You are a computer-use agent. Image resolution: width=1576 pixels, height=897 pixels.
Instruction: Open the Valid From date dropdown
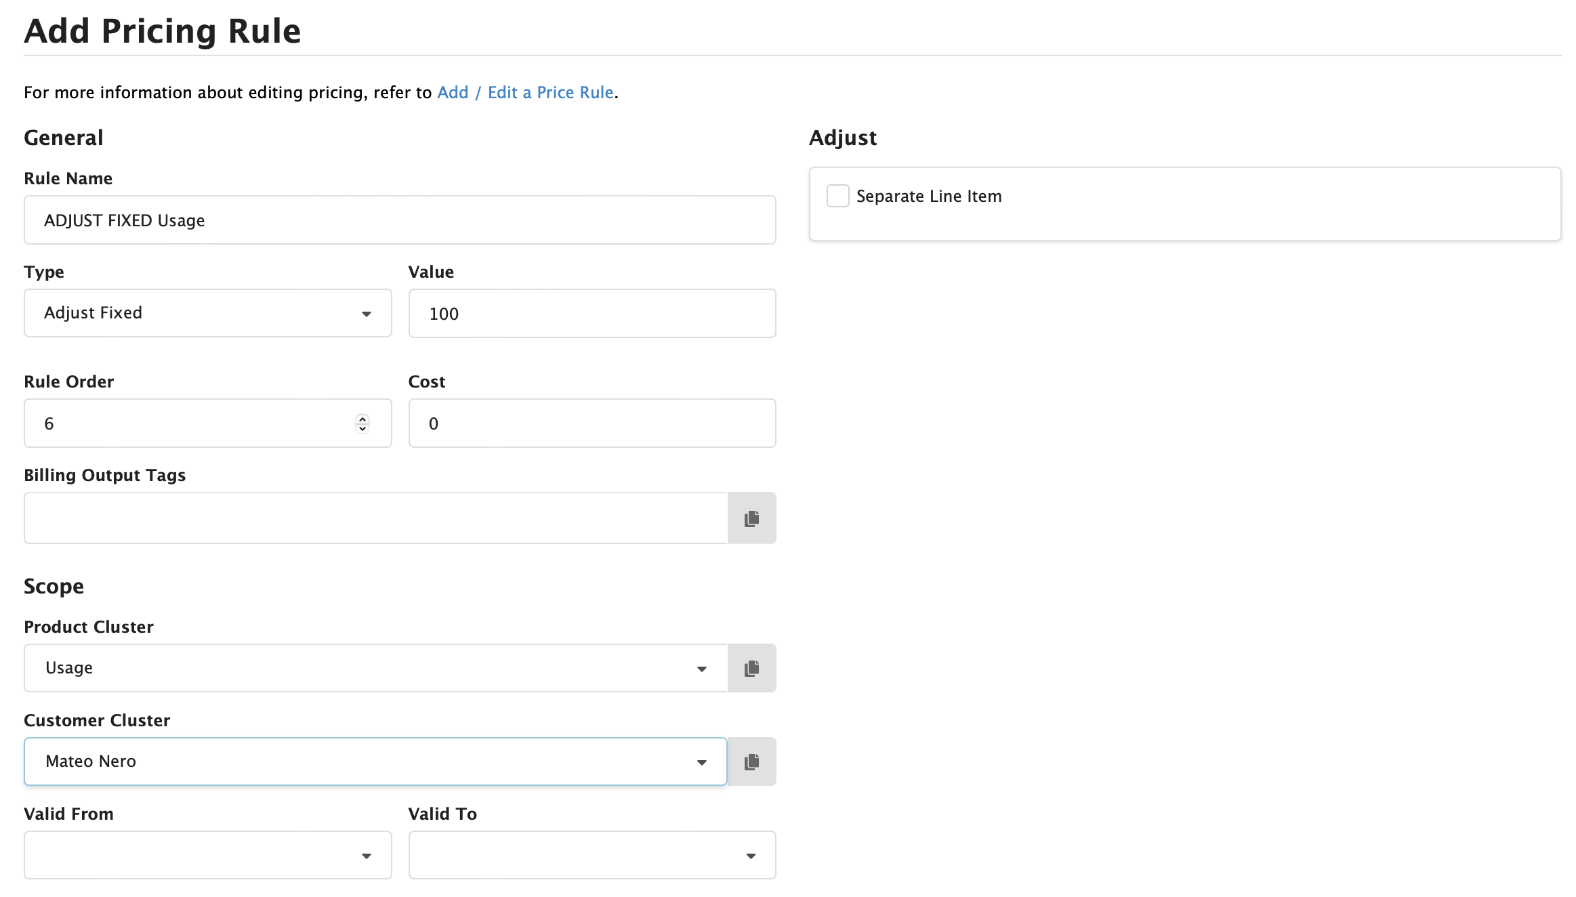[367, 855]
